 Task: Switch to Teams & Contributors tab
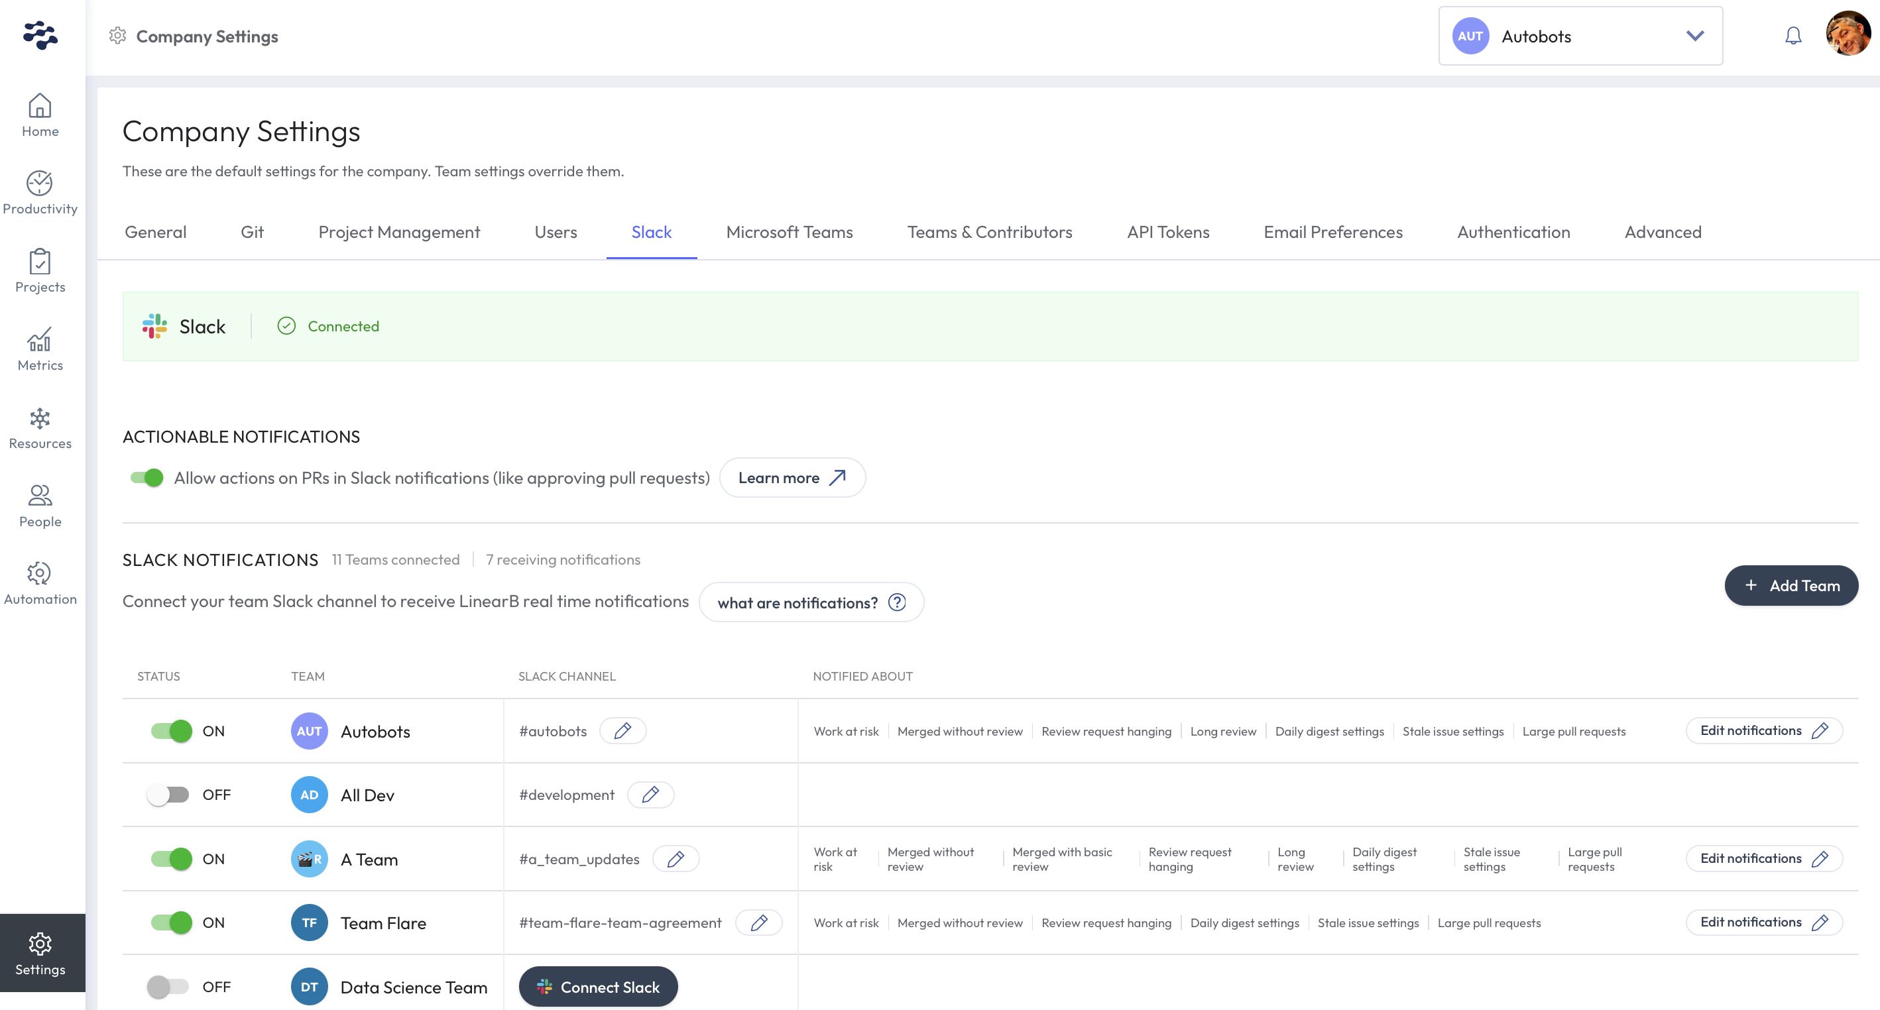[x=990, y=232]
